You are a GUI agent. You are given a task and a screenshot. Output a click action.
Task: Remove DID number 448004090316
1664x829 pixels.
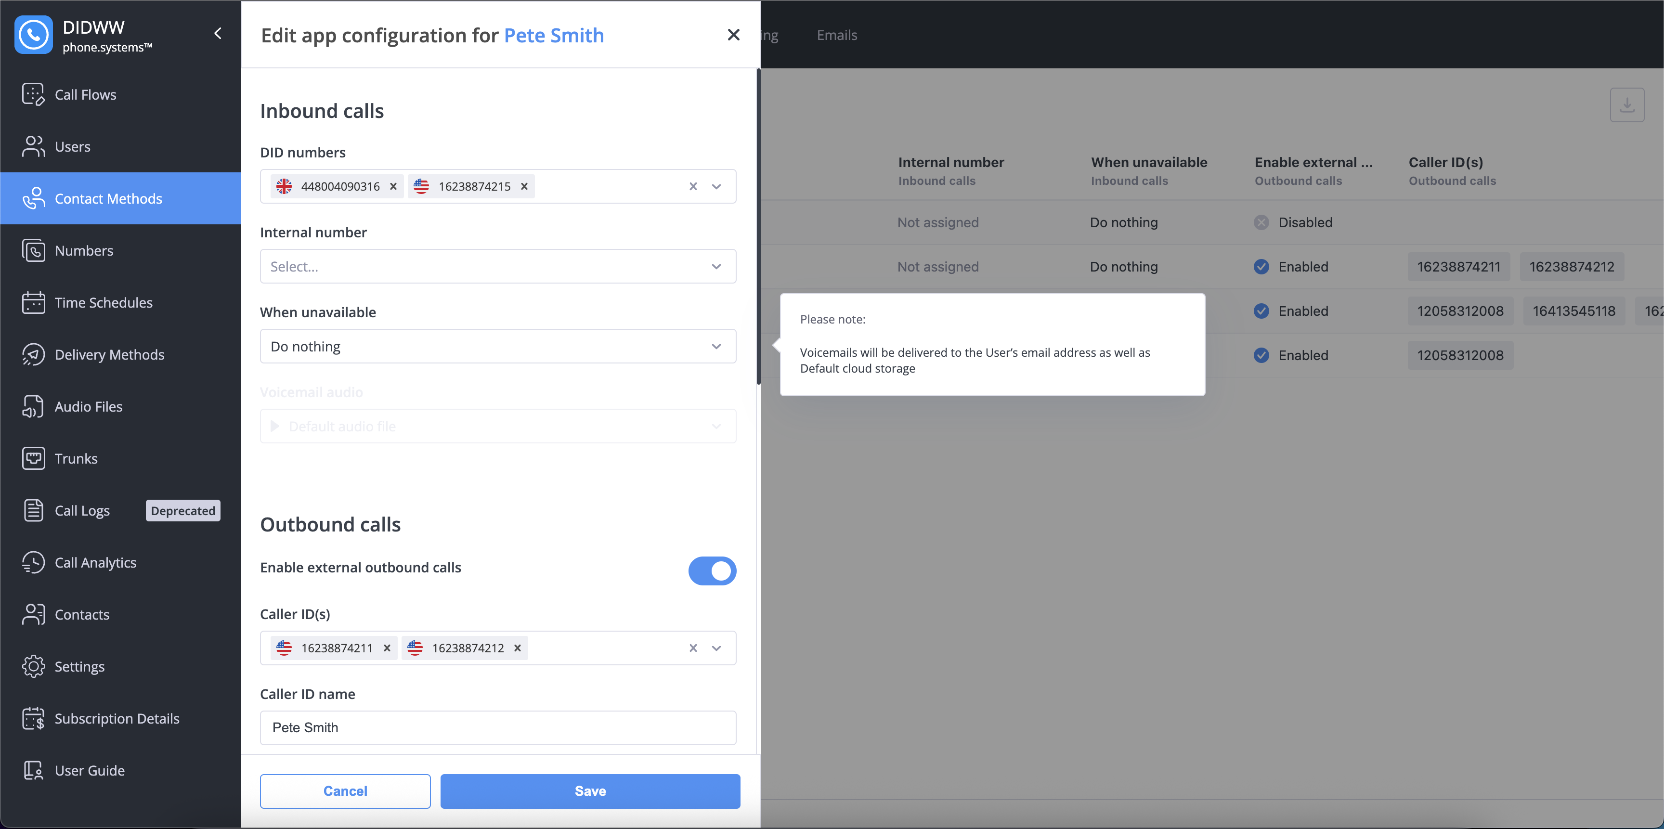(x=393, y=187)
